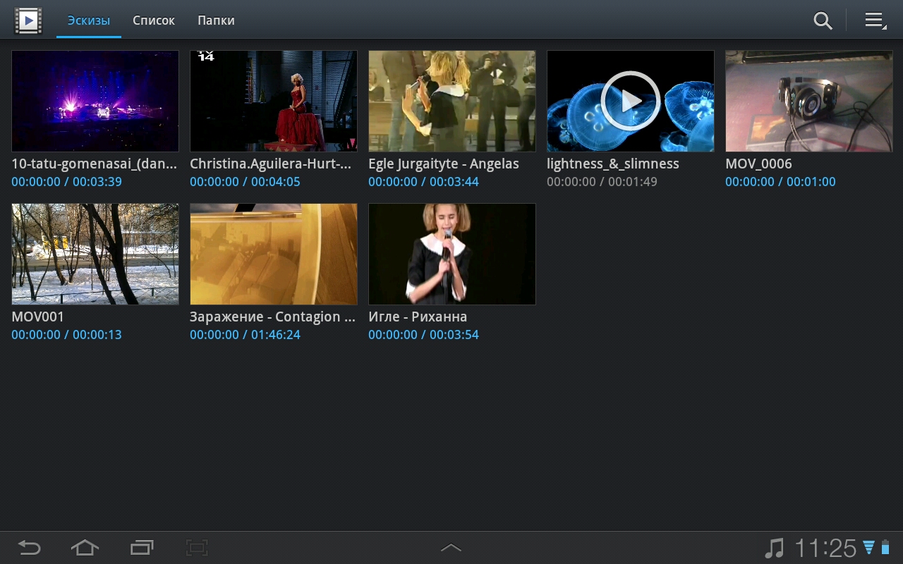Open the Egle Jurgaityte - Angelas video
The height and width of the screenshot is (564, 903).
pyautogui.click(x=452, y=101)
